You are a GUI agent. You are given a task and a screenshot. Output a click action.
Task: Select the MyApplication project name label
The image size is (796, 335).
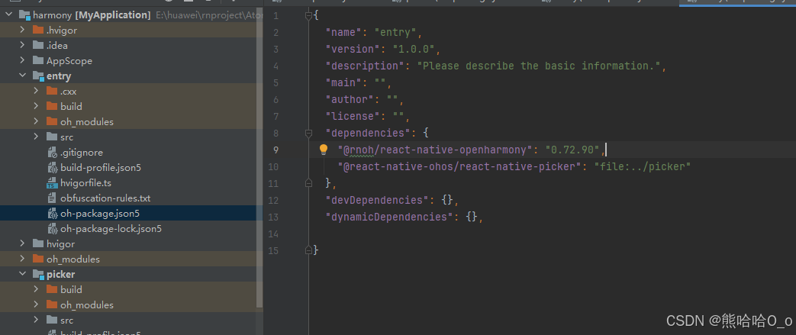click(112, 15)
